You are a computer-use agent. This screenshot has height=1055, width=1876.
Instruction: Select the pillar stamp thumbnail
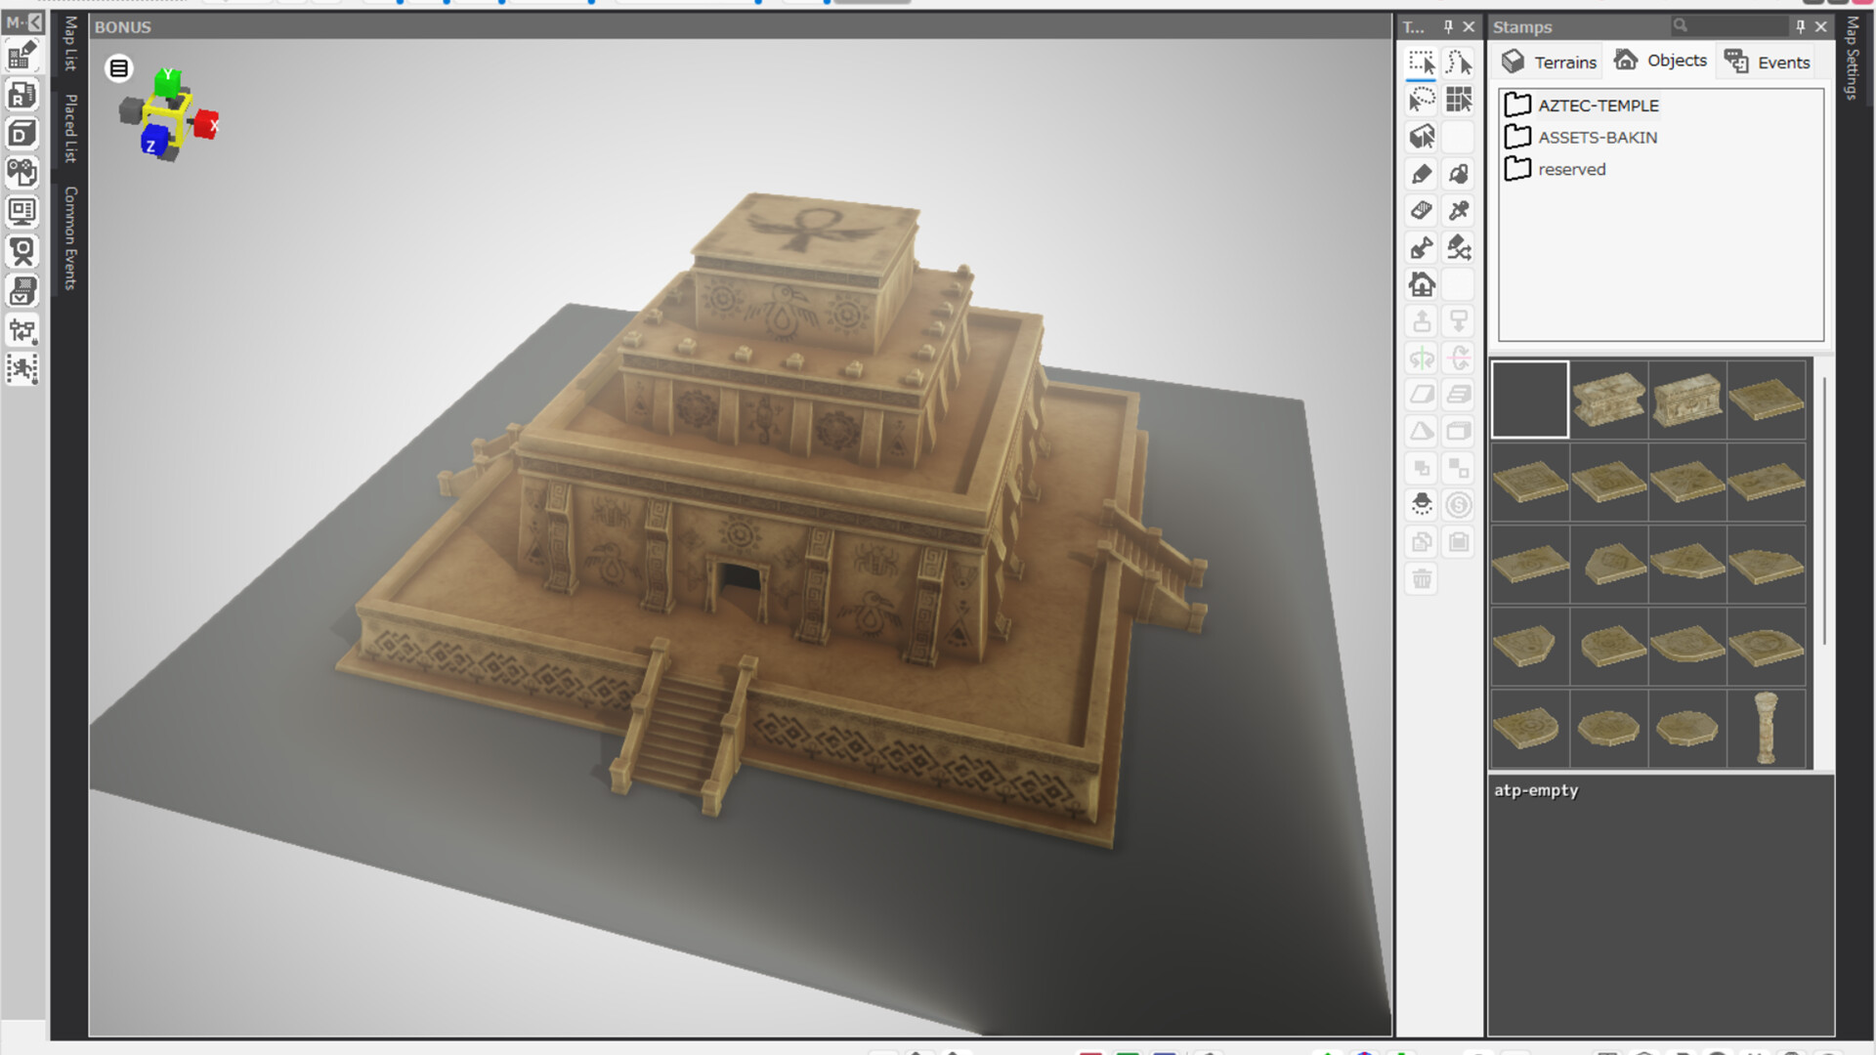pyautogui.click(x=1767, y=728)
